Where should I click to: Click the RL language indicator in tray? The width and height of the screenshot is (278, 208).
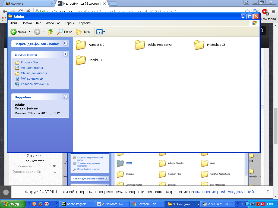[242, 204]
